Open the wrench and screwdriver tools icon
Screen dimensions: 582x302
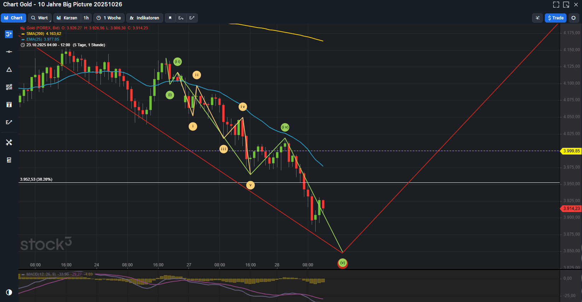tap(9, 142)
